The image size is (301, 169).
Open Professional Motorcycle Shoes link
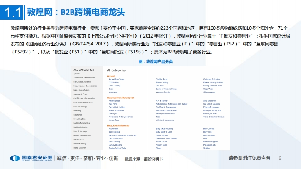coord(121,117)
